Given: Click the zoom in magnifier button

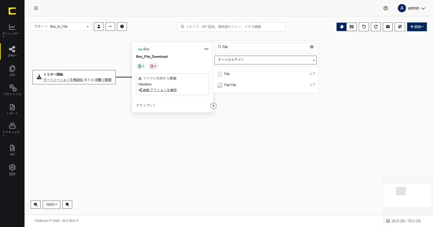Looking at the screenshot, I should click(36, 205).
